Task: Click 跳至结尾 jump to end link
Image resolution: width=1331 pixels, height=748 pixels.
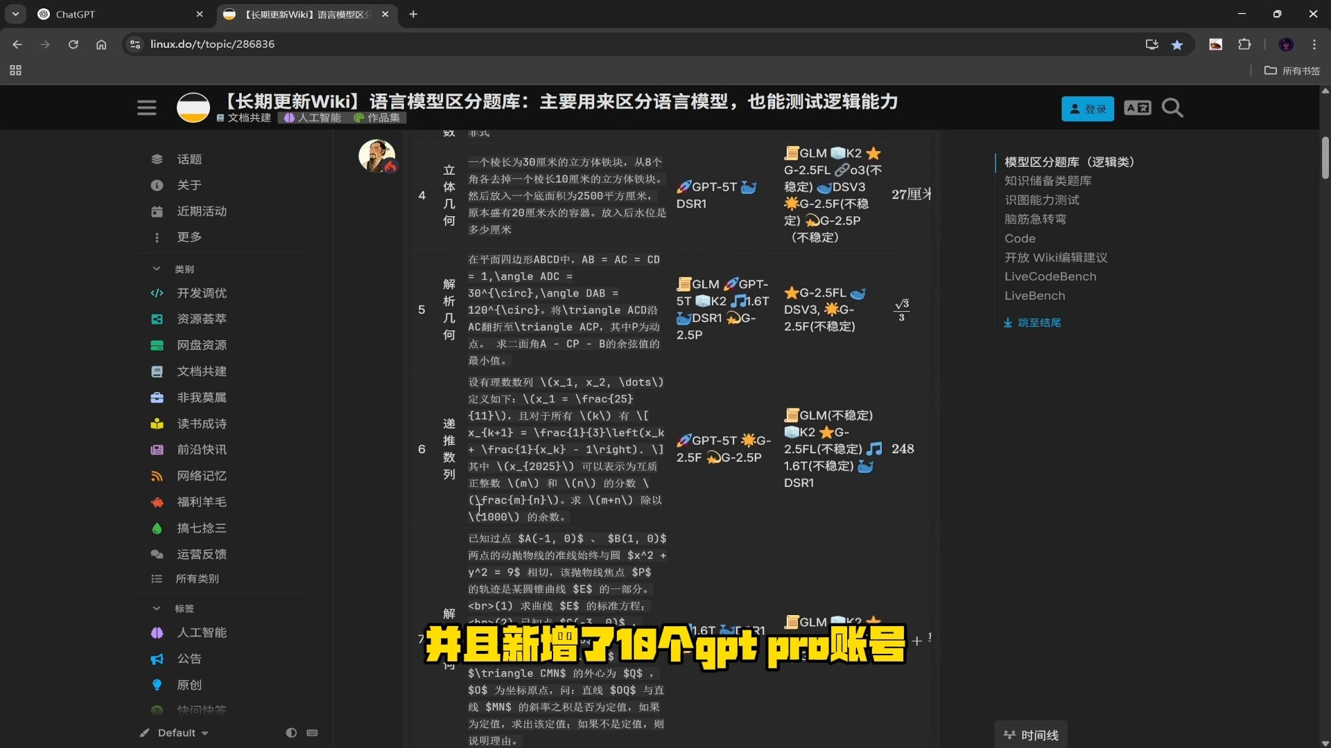Action: pos(1032,323)
